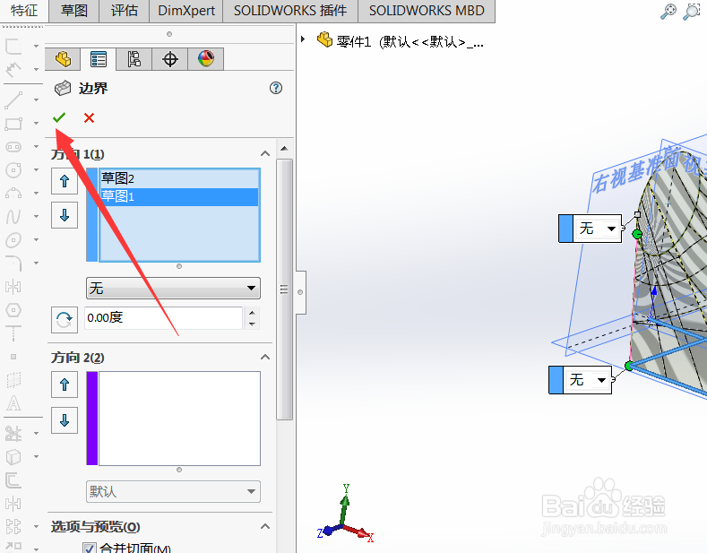The height and width of the screenshot is (553, 707).
Task: Click the lower green connector point in viewport
Action: click(x=628, y=366)
